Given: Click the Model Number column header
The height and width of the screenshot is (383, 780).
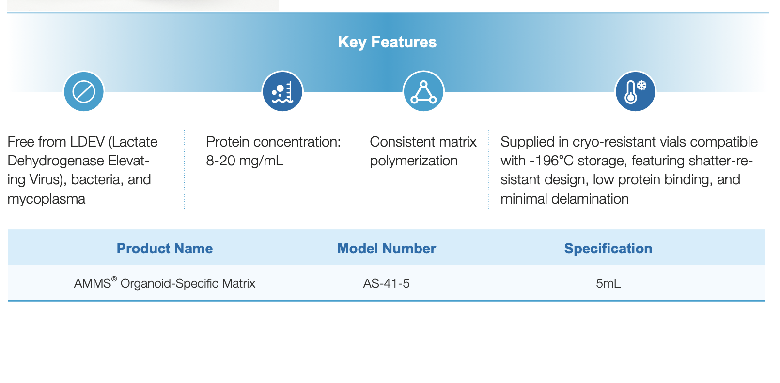Looking at the screenshot, I should [387, 249].
